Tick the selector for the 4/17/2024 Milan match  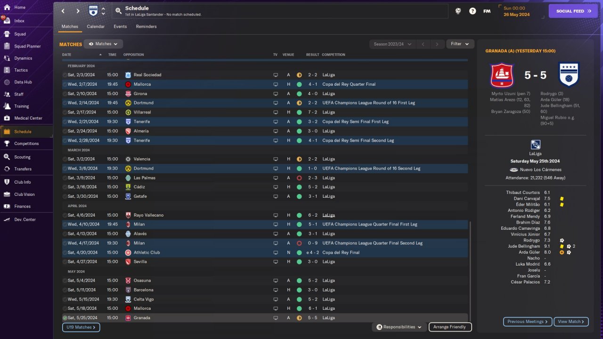[x=65, y=243]
